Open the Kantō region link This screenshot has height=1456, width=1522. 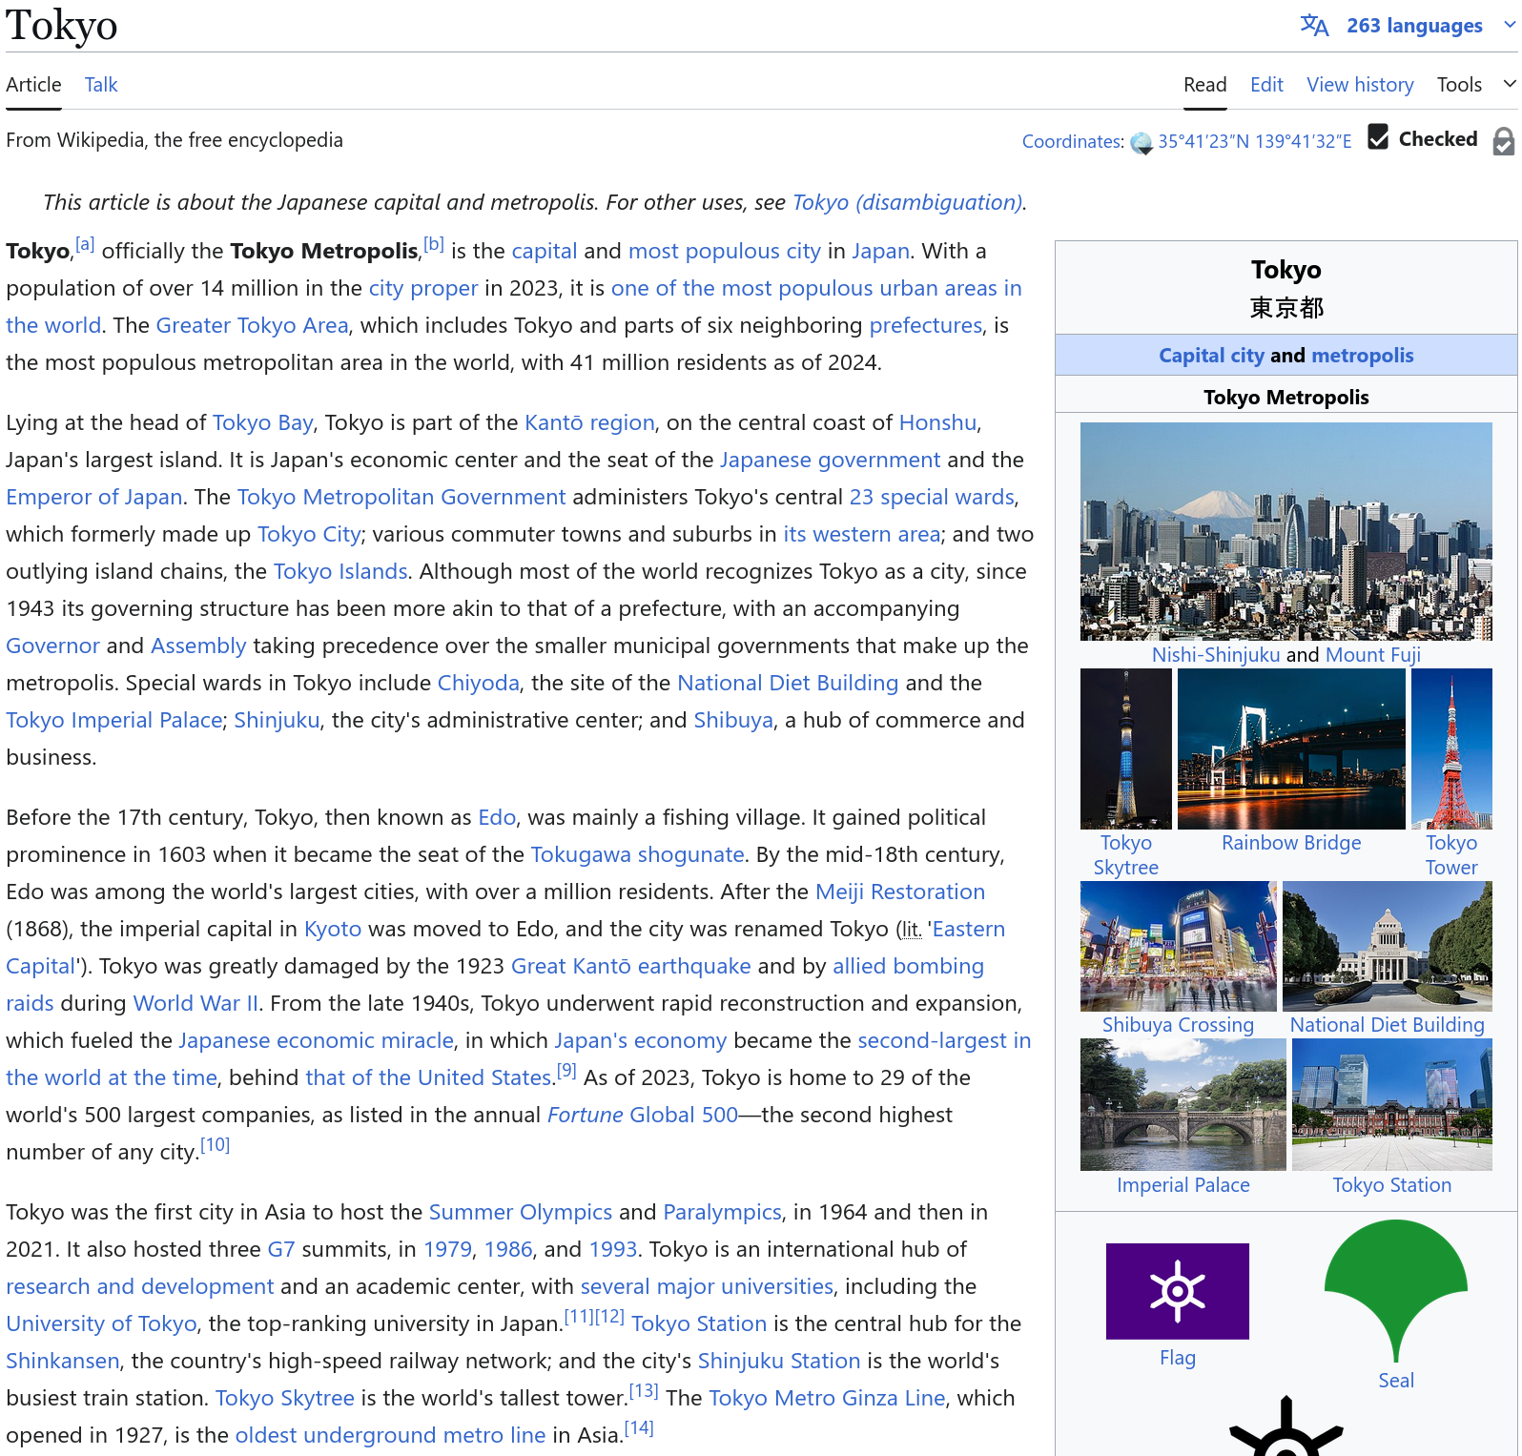tap(589, 422)
